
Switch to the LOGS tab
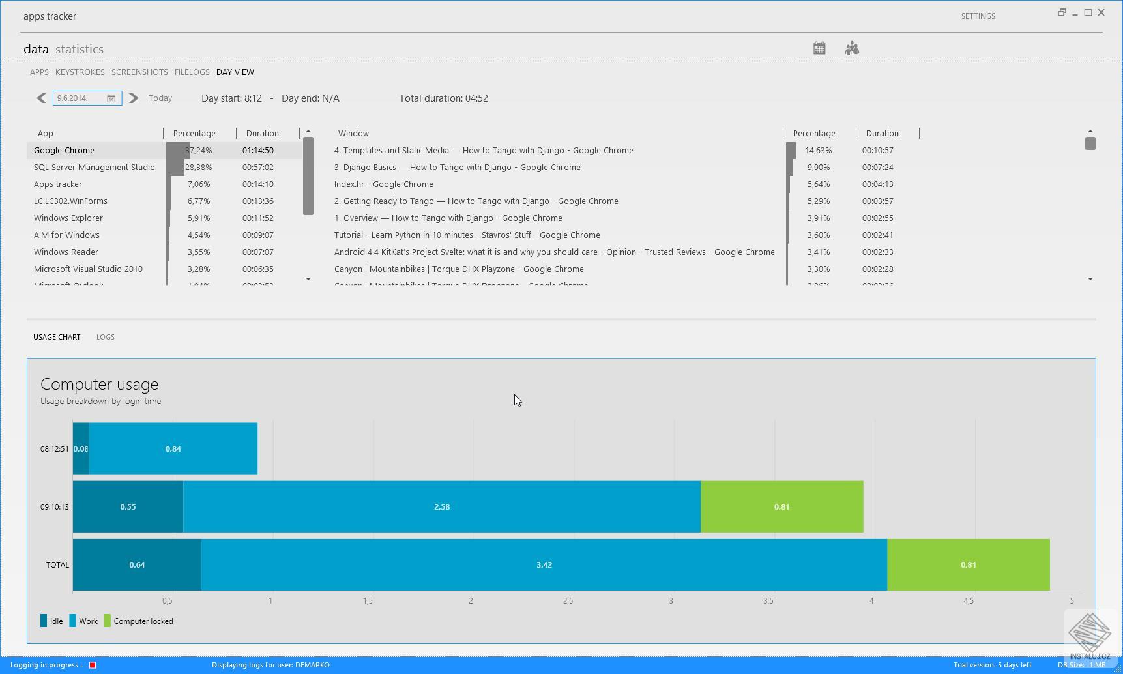[x=105, y=337]
